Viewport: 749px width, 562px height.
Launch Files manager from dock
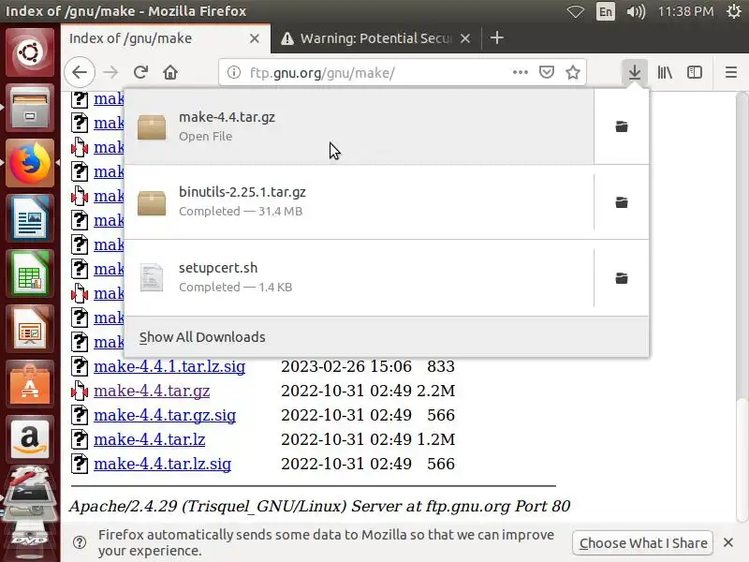click(x=30, y=108)
